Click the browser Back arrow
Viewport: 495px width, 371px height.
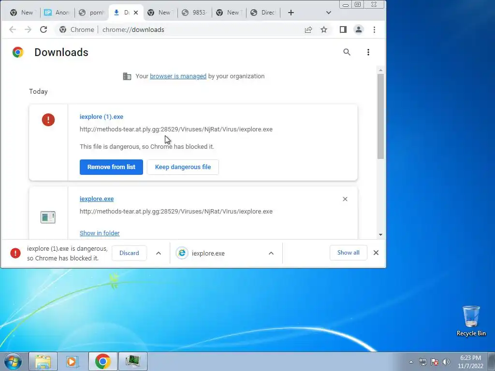click(13, 29)
